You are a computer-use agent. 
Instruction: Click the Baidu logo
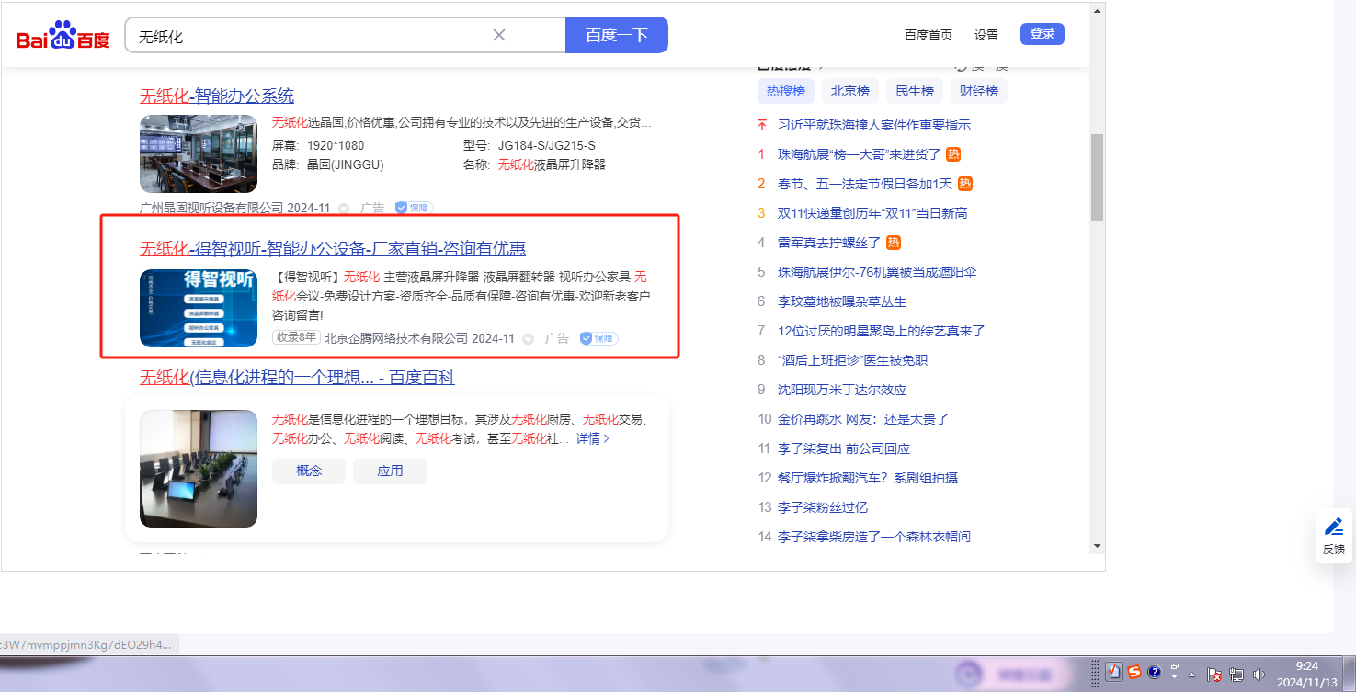point(63,37)
